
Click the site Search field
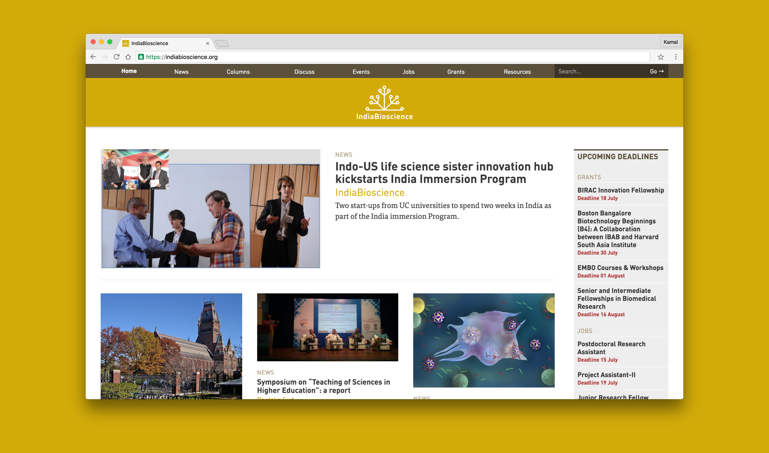click(x=600, y=71)
